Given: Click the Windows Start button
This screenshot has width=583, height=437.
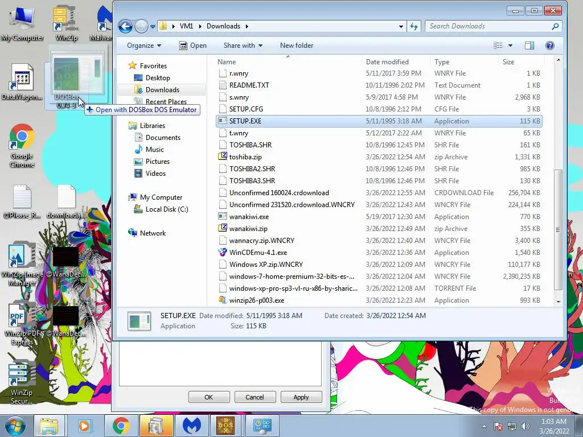Looking at the screenshot, I should (x=15, y=426).
